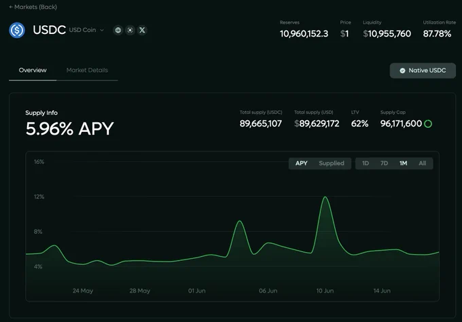Screen dimensions: 462x322
Task: Click the 10 Jun peak on chart
Action: coord(325,197)
